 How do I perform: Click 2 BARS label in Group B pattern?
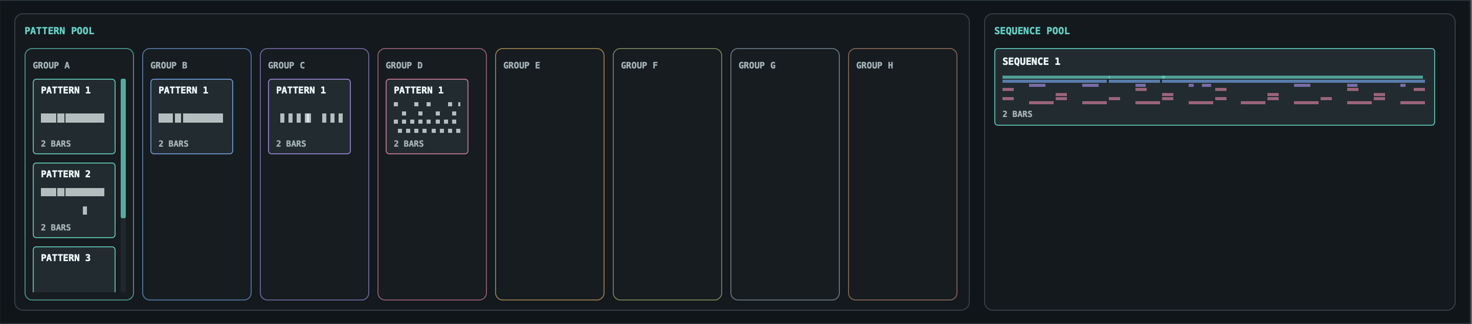tap(173, 144)
